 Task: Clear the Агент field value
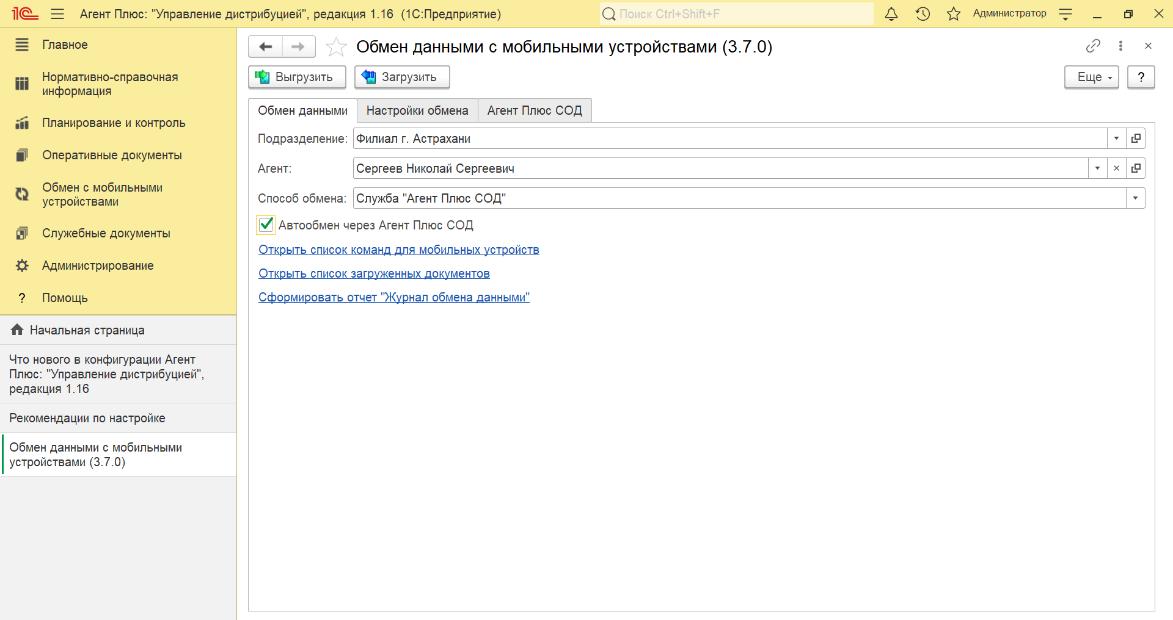[1116, 168]
